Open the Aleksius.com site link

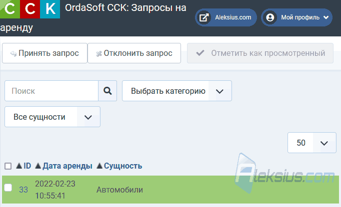[x=226, y=17]
